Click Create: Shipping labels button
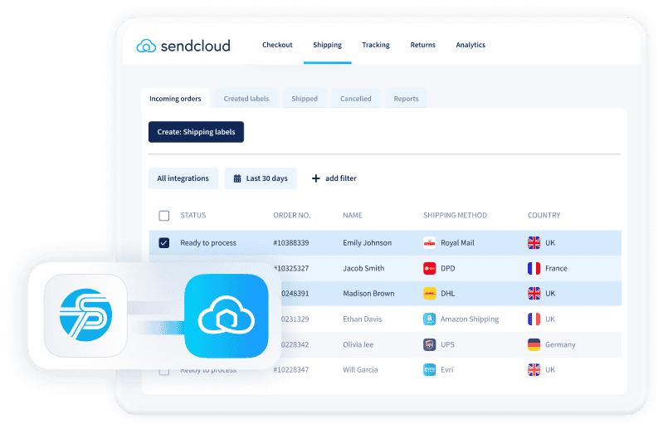Image resolution: width=663 pixels, height=429 pixels. 196,132
